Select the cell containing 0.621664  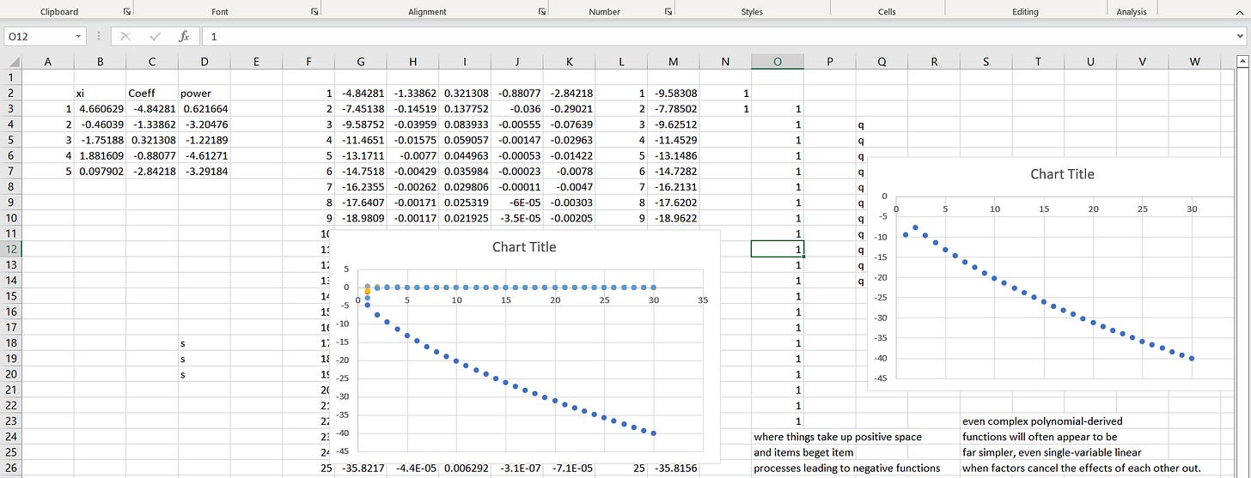click(x=204, y=109)
